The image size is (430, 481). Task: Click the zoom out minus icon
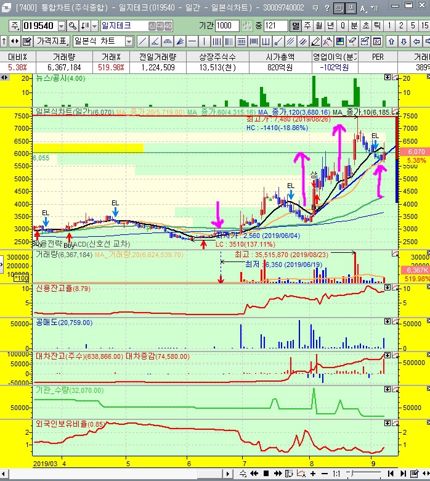(325, 474)
